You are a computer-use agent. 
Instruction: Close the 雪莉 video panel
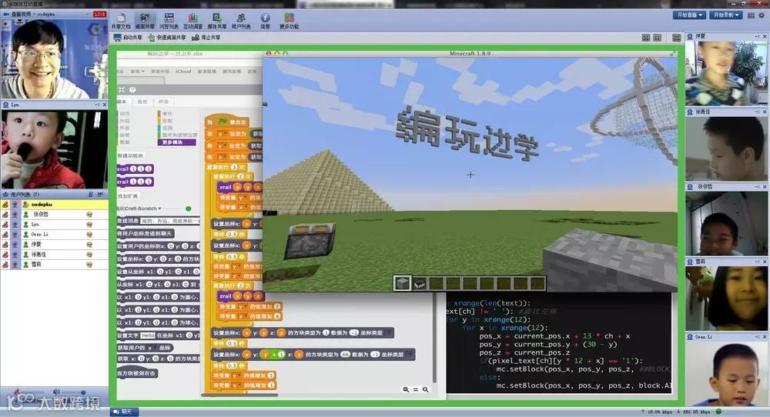[x=765, y=262]
